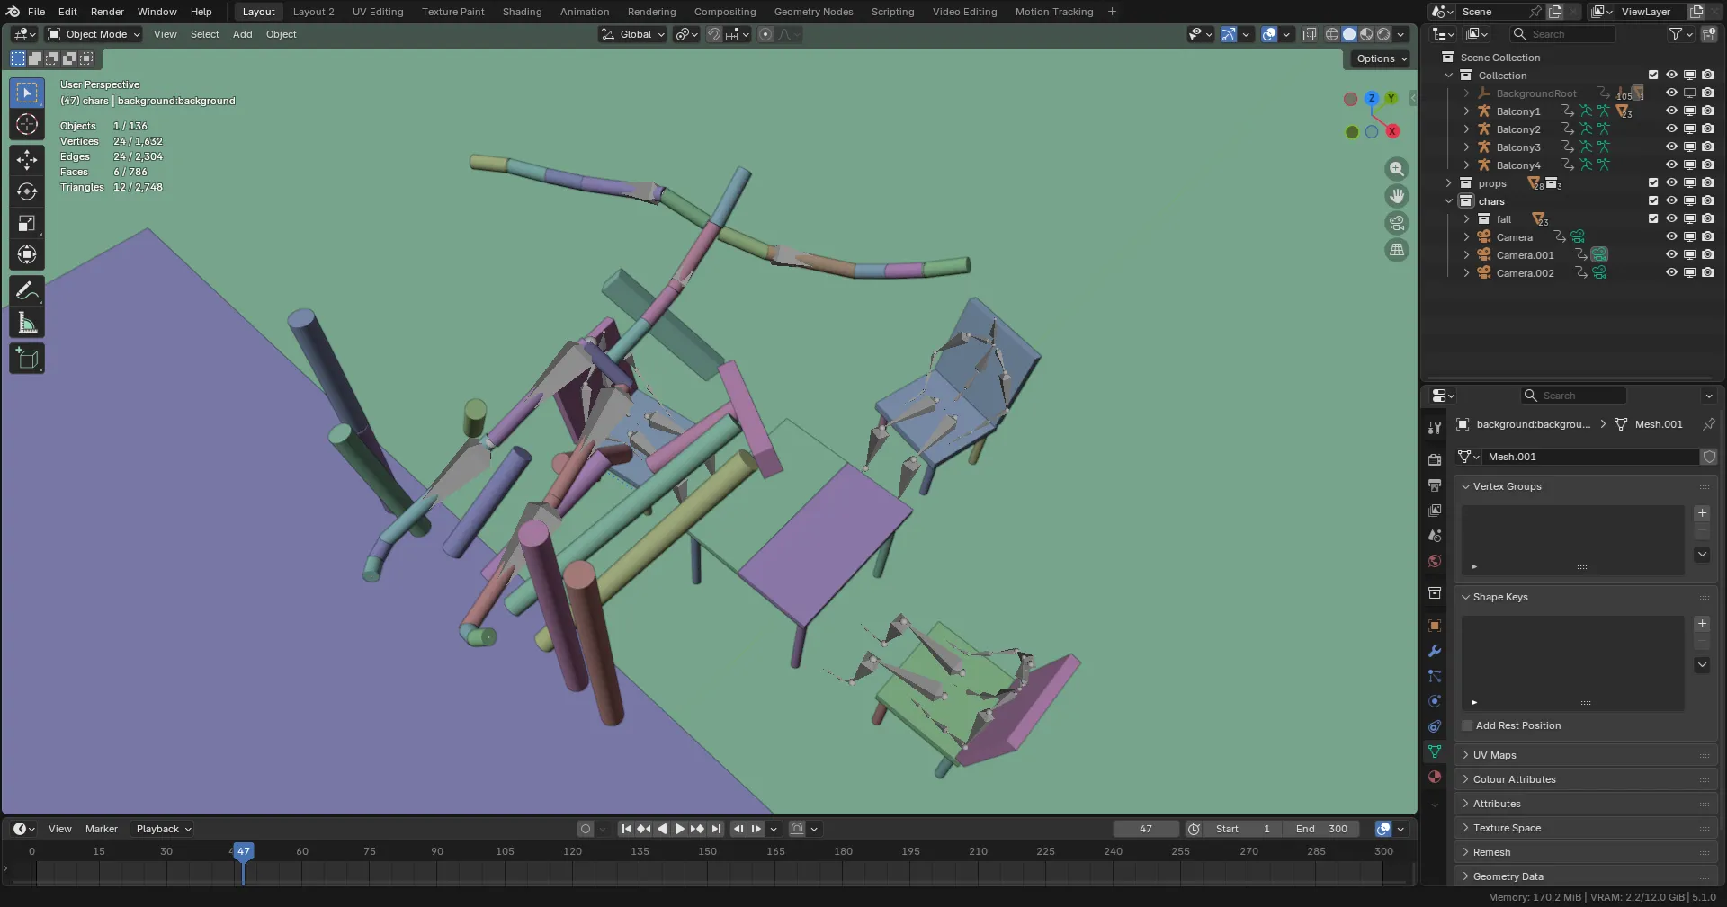1727x907 pixels.
Task: Hide Balcony1 in viewport via eye icon
Action: point(1671,111)
